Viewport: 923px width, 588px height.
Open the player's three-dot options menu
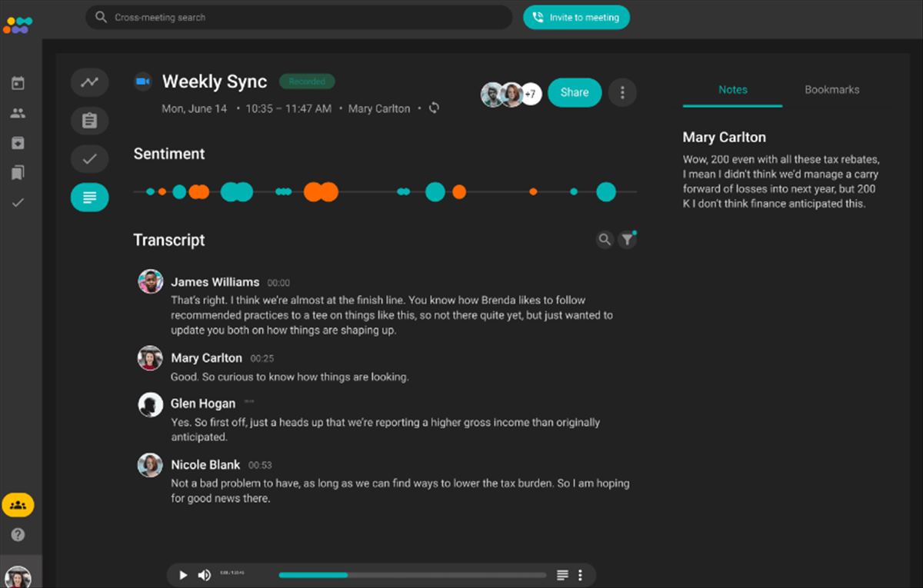point(580,575)
